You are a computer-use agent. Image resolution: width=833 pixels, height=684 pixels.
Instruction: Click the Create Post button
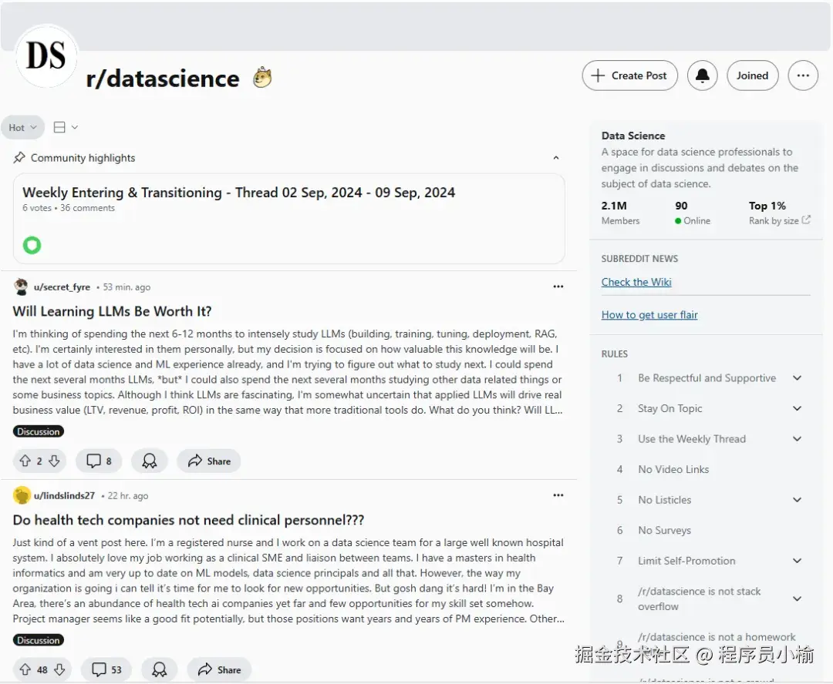pyautogui.click(x=629, y=75)
